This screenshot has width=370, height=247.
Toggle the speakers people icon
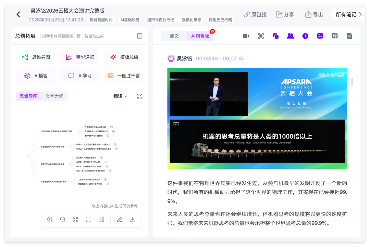click(290, 36)
